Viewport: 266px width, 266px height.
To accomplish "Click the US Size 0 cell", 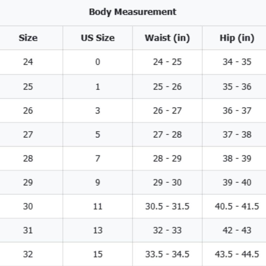I will point(97,62).
